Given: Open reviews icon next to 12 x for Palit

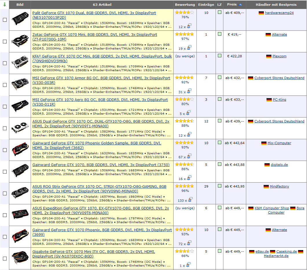Looking at the screenshot, I should [x=189, y=26].
